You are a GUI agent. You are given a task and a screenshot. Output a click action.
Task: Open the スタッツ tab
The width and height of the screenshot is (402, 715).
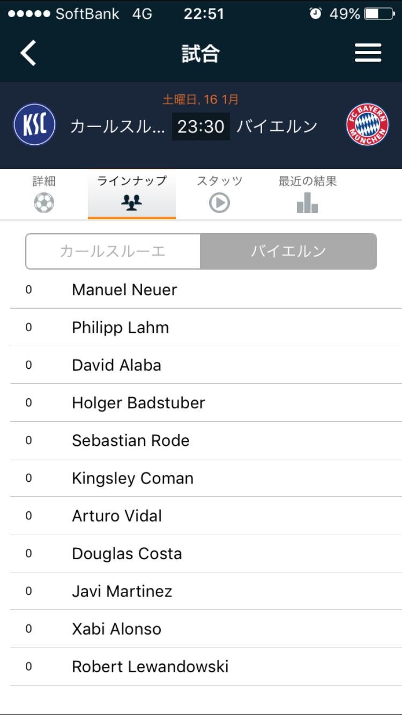219,181
